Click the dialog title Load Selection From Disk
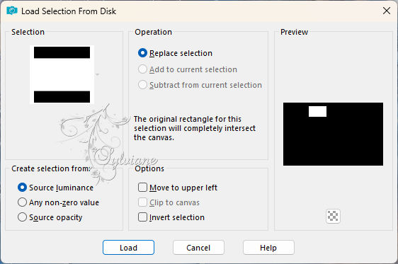The width and height of the screenshot is (398, 264). [x=69, y=11]
